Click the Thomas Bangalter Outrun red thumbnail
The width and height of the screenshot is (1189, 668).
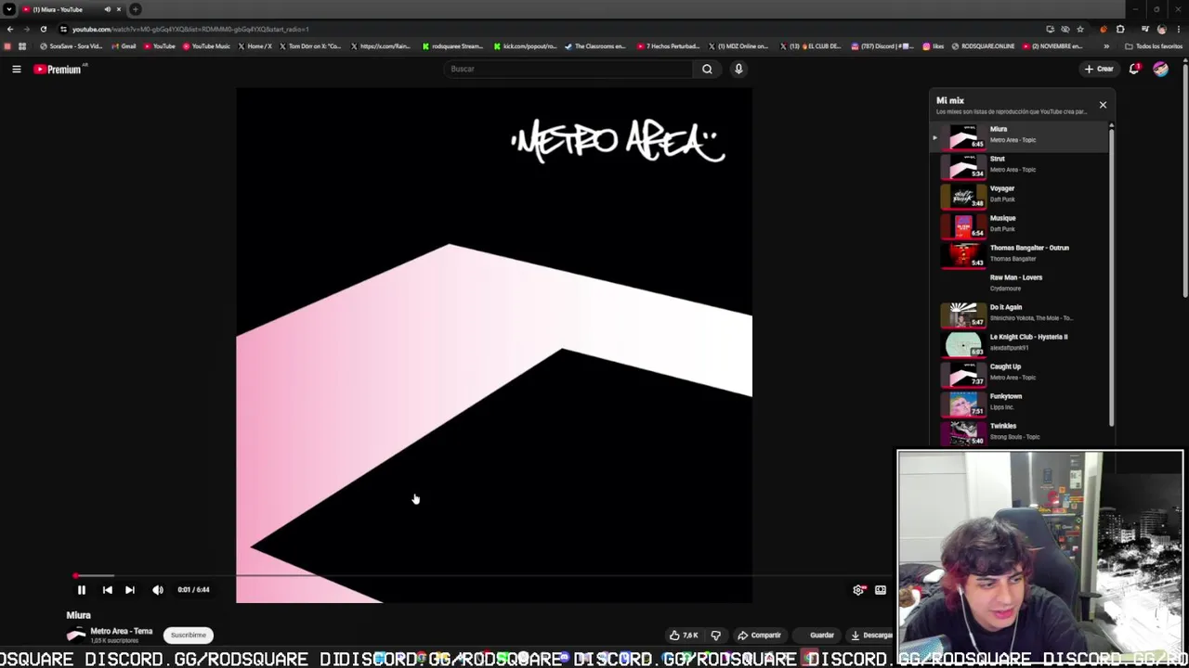pos(963,255)
